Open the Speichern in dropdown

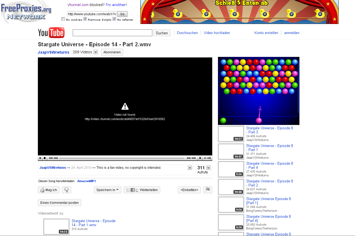pyautogui.click(x=108, y=190)
